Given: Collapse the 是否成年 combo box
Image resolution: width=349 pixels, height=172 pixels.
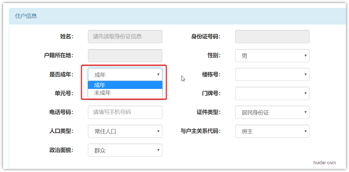Looking at the screenshot, I should (x=125, y=74).
